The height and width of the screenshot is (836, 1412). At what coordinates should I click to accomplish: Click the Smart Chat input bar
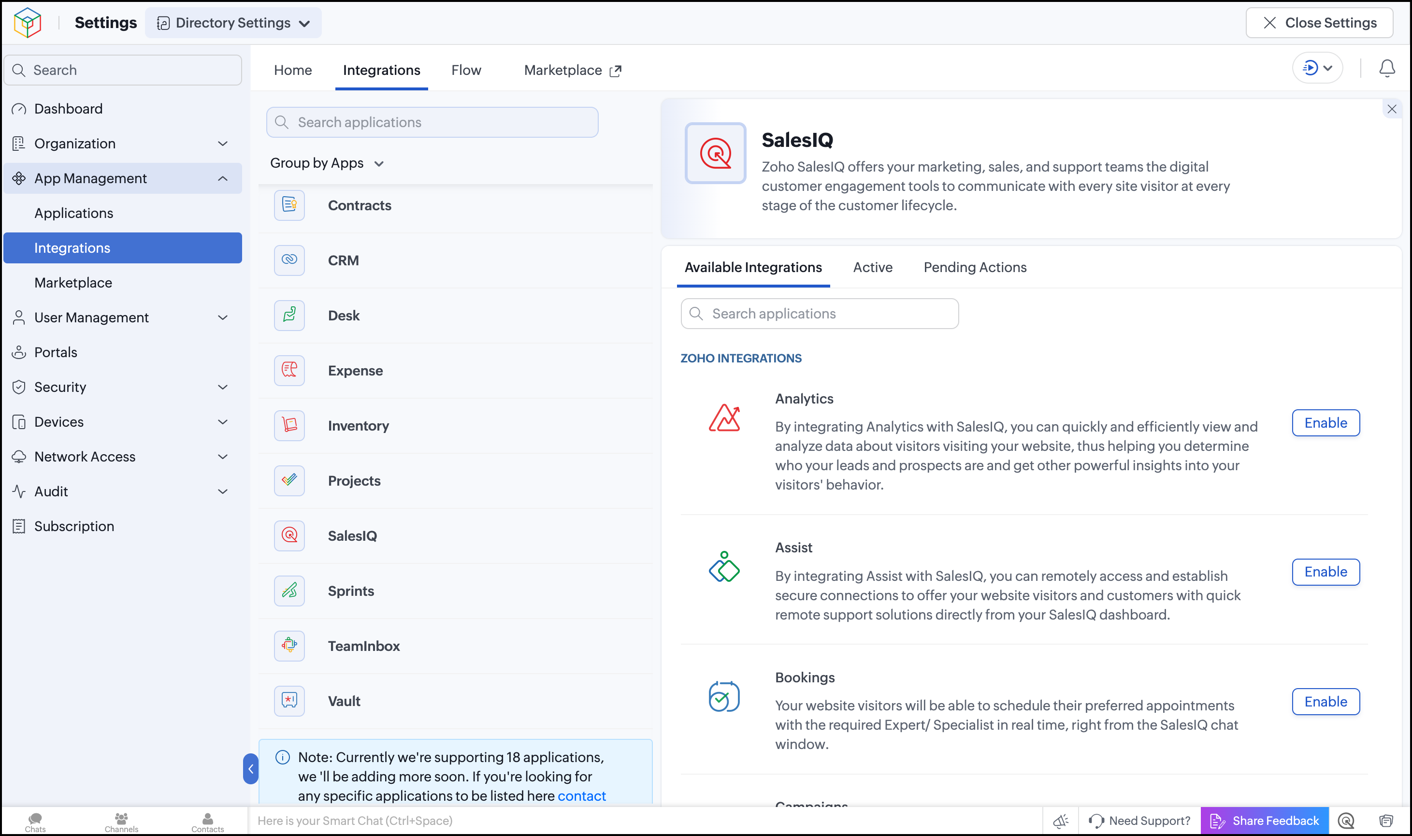645,821
